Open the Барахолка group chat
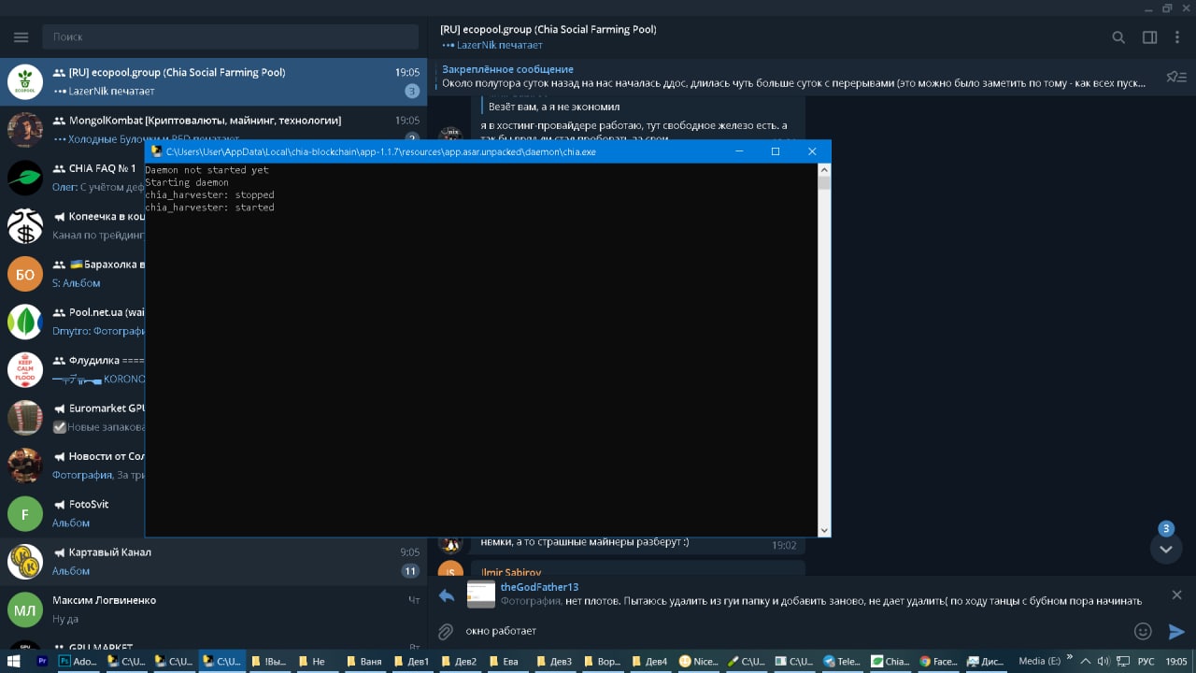Image resolution: width=1196 pixels, height=673 pixels. click(x=73, y=274)
